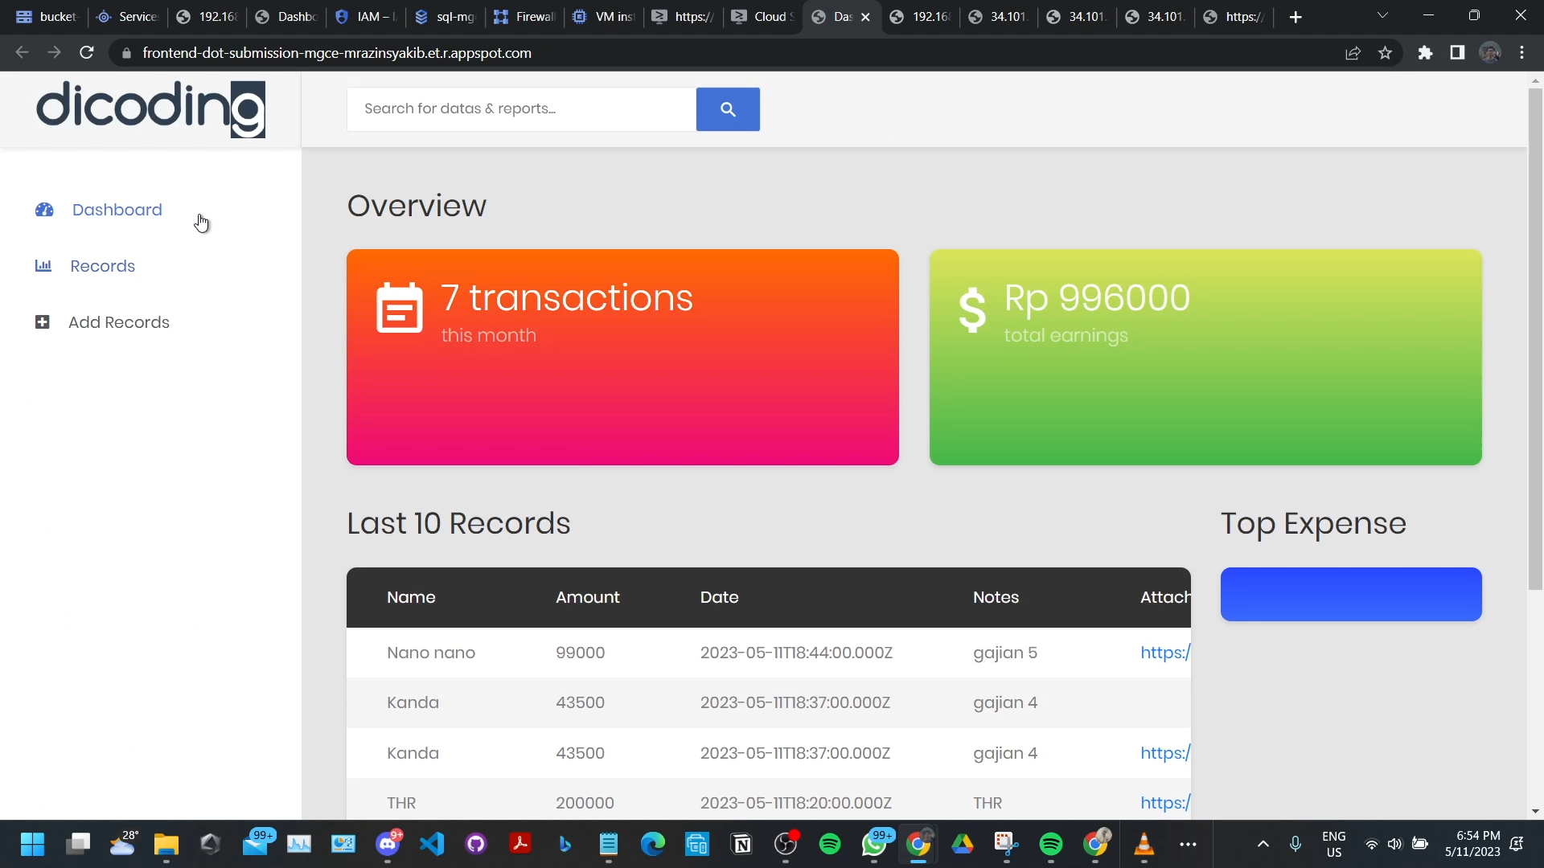Open Records via the bar chart icon
This screenshot has height=868, width=1544.
click(x=43, y=266)
